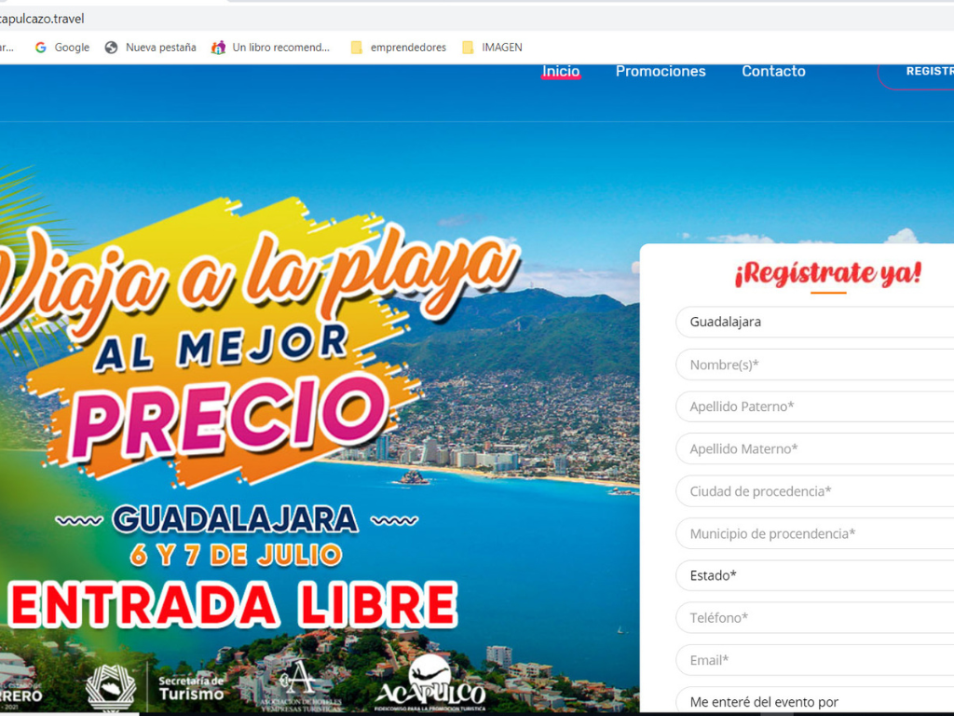Open the emprendedores bookmark folder
The height and width of the screenshot is (716, 954).
click(398, 48)
